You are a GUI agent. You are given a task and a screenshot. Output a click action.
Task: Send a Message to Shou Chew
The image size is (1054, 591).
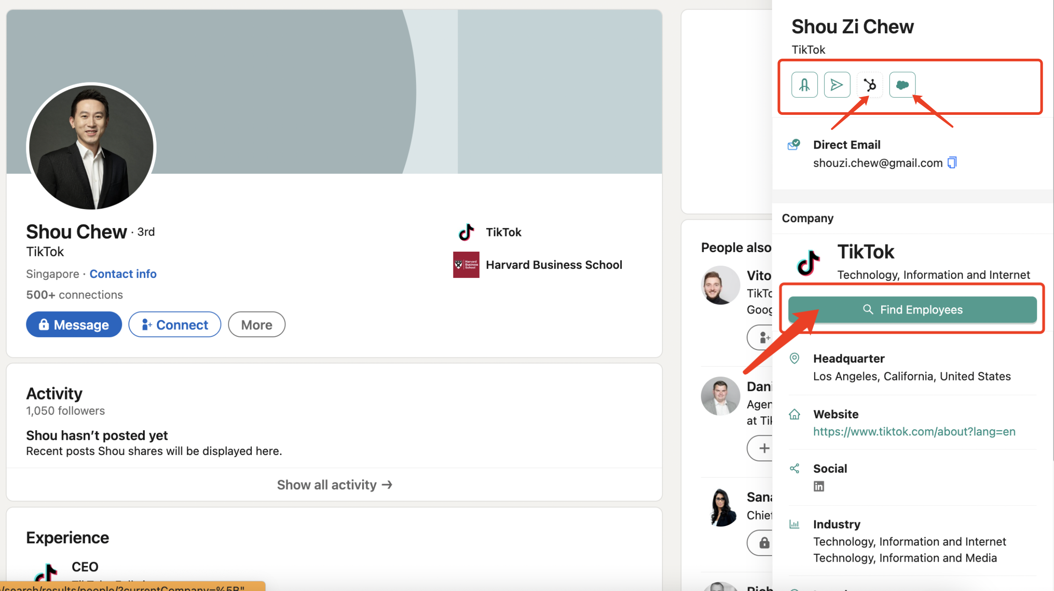point(74,324)
